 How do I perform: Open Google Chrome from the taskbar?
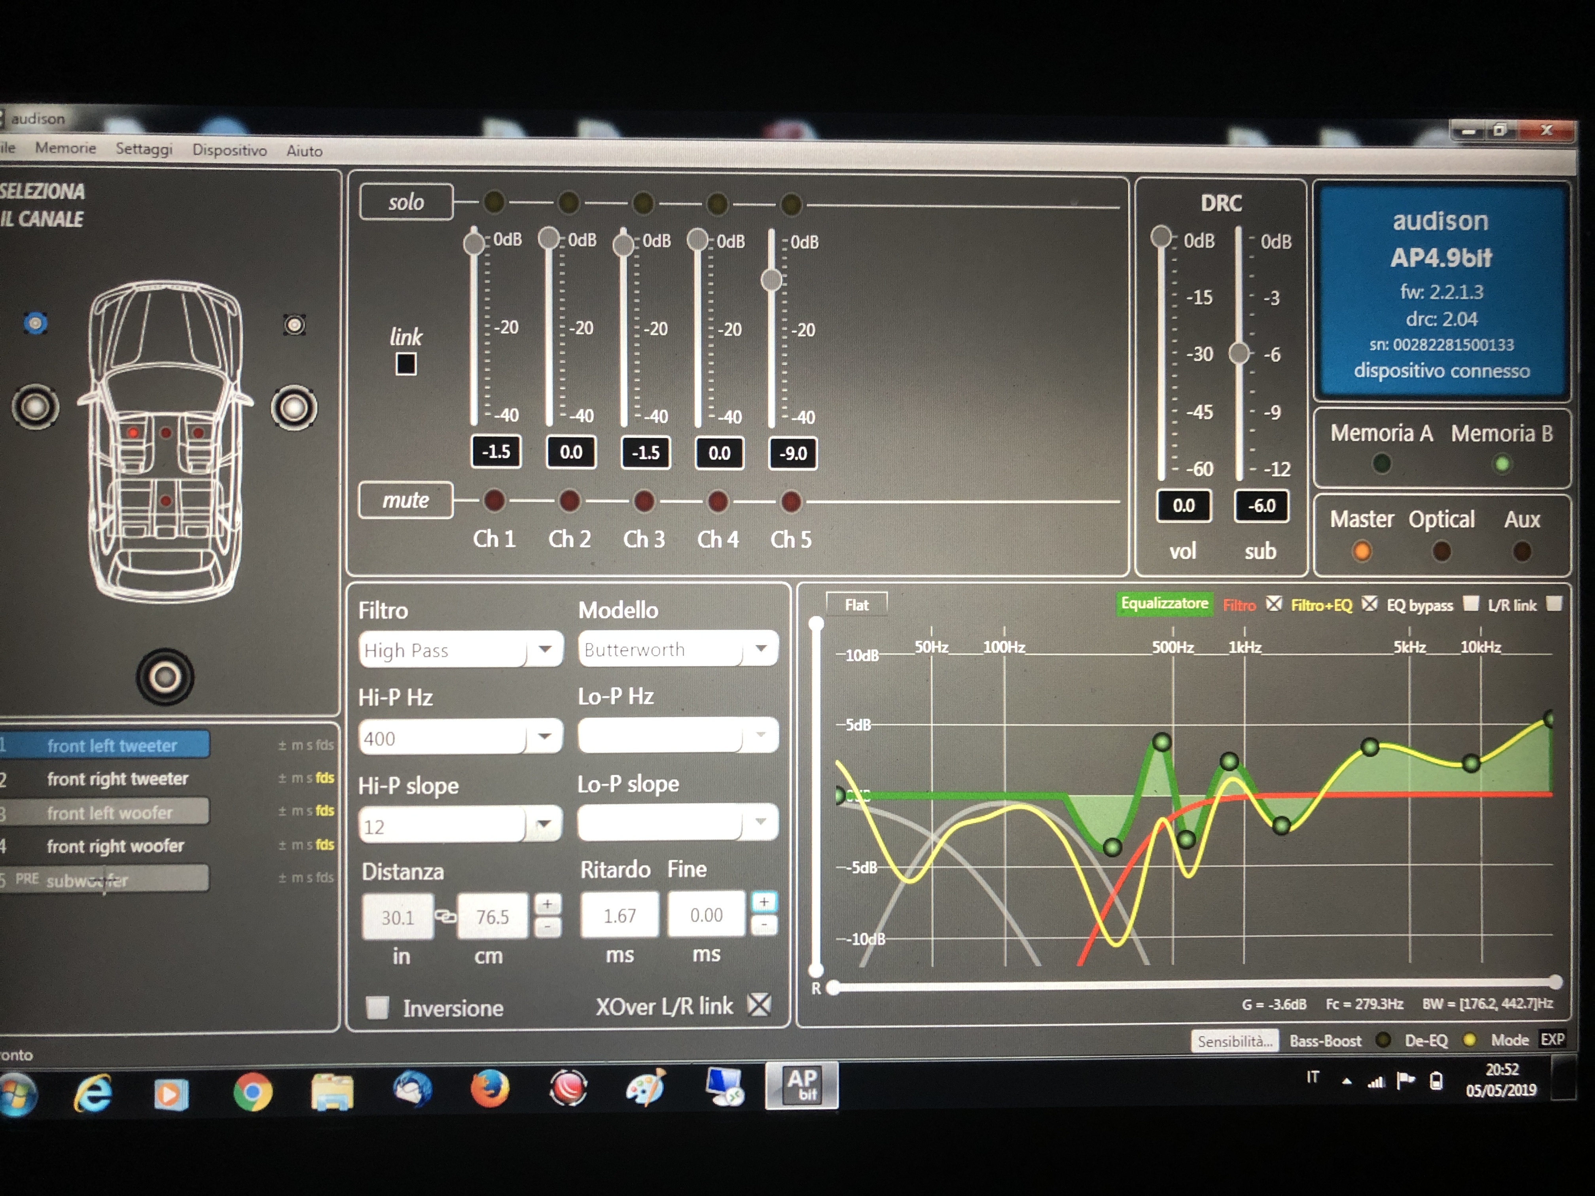[252, 1092]
